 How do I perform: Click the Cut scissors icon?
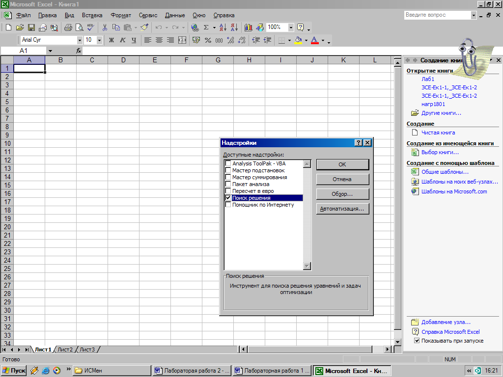coord(105,27)
